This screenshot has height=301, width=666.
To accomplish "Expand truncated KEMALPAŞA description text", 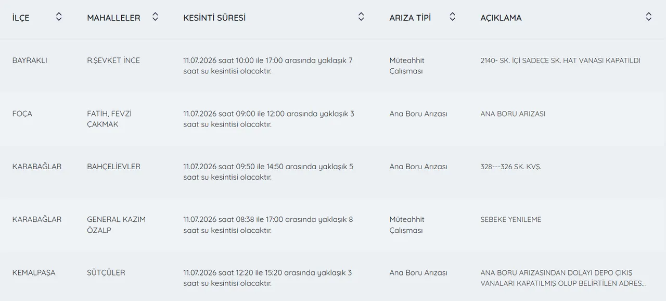I will pyautogui.click(x=563, y=278).
